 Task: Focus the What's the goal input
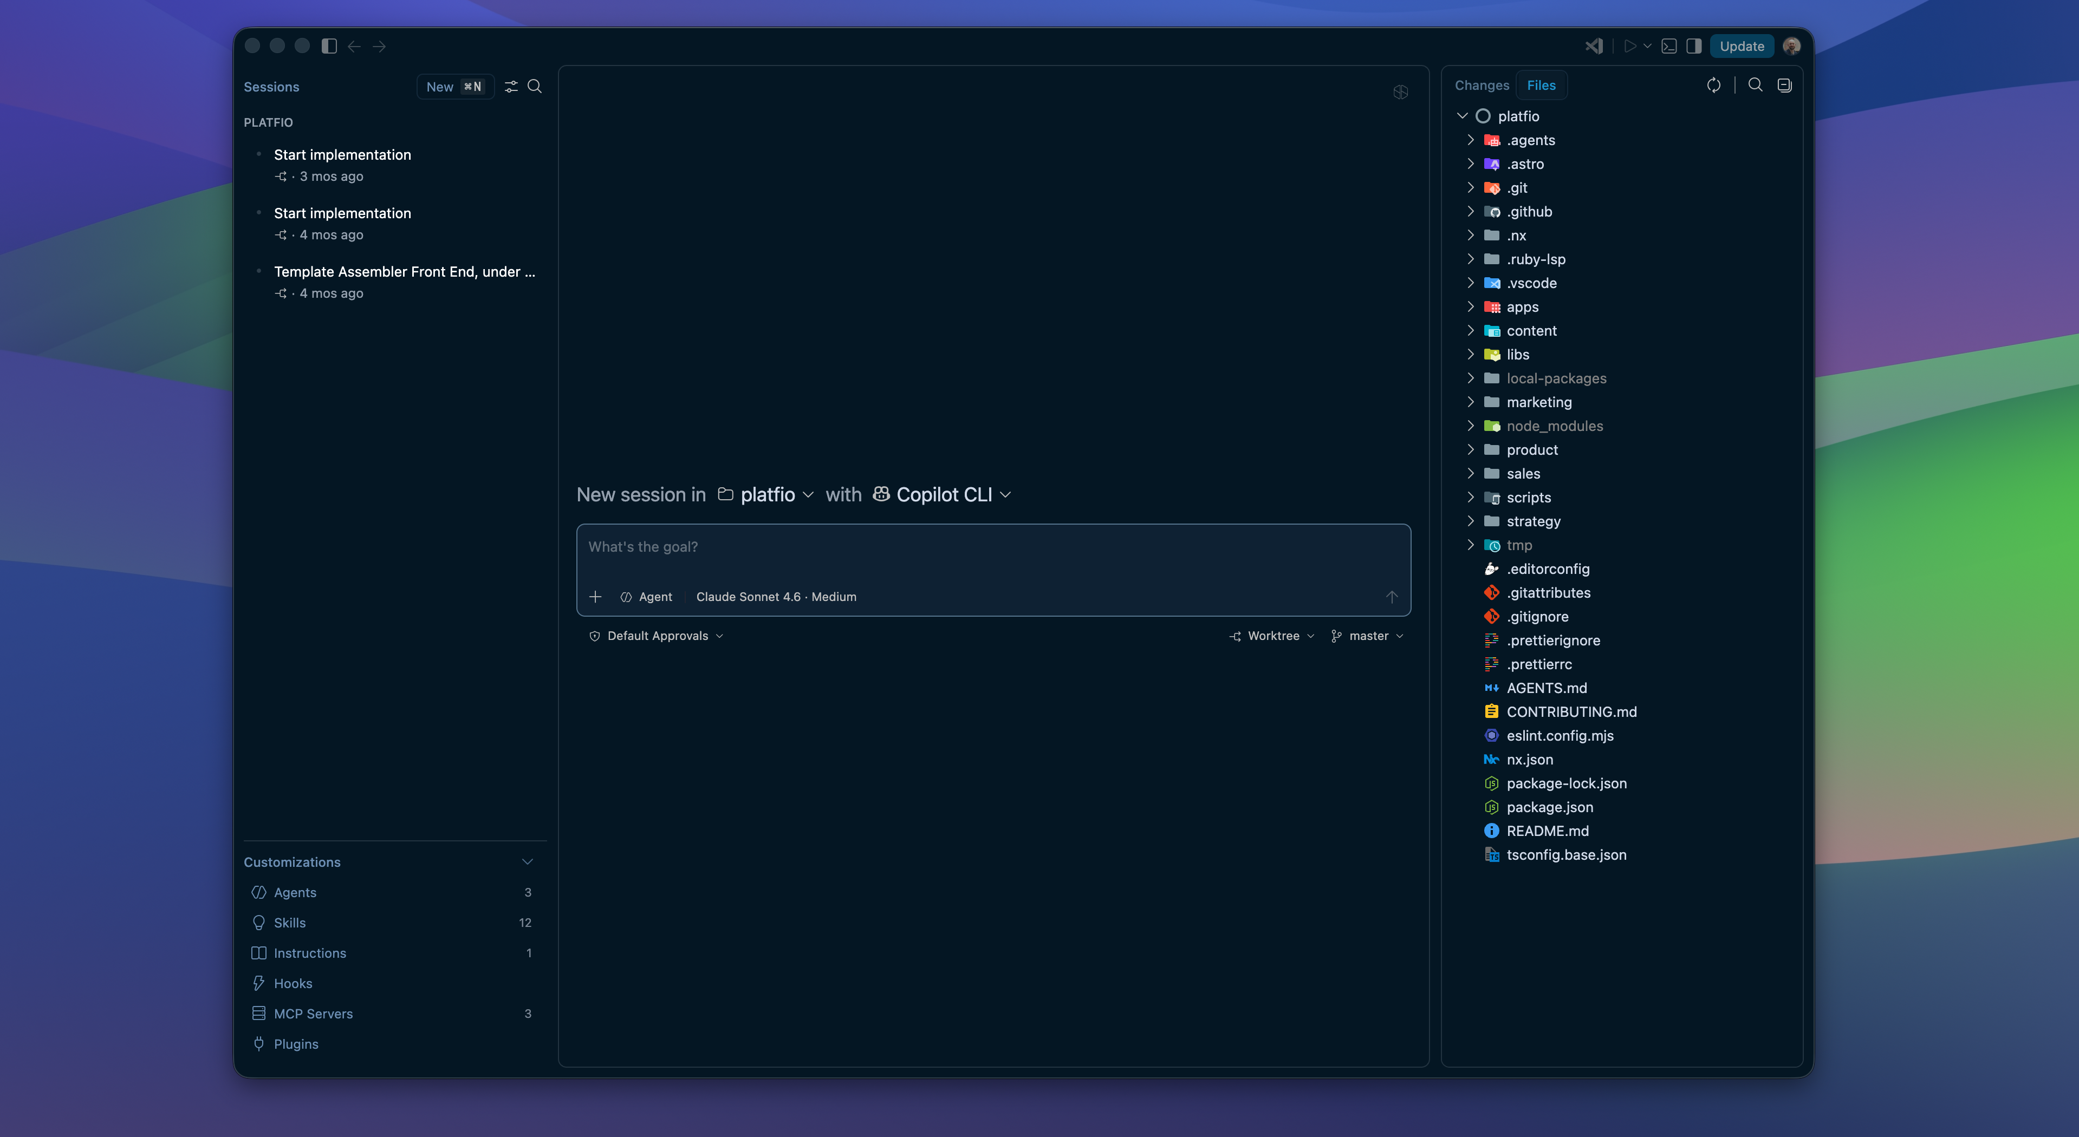click(993, 547)
